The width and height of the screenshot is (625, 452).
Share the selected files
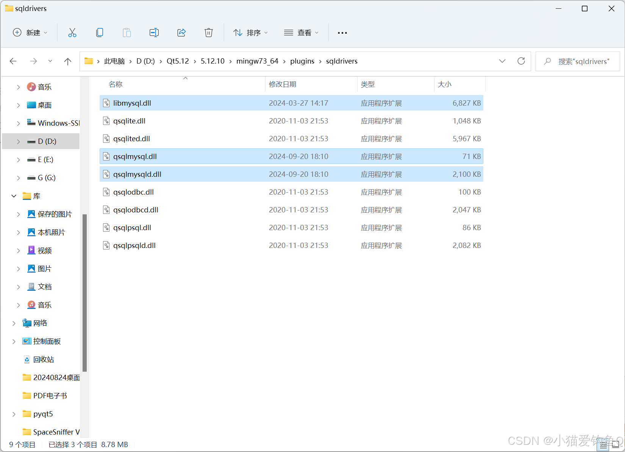(181, 33)
